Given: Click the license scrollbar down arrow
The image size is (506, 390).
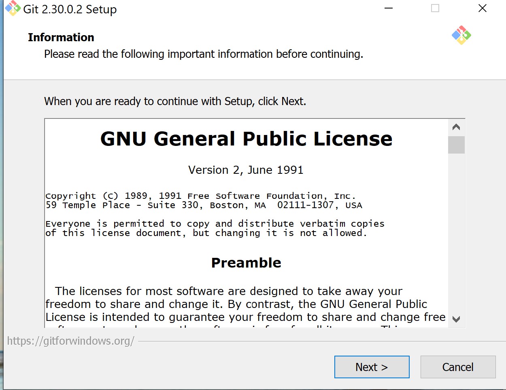Looking at the screenshot, I should click(x=456, y=319).
